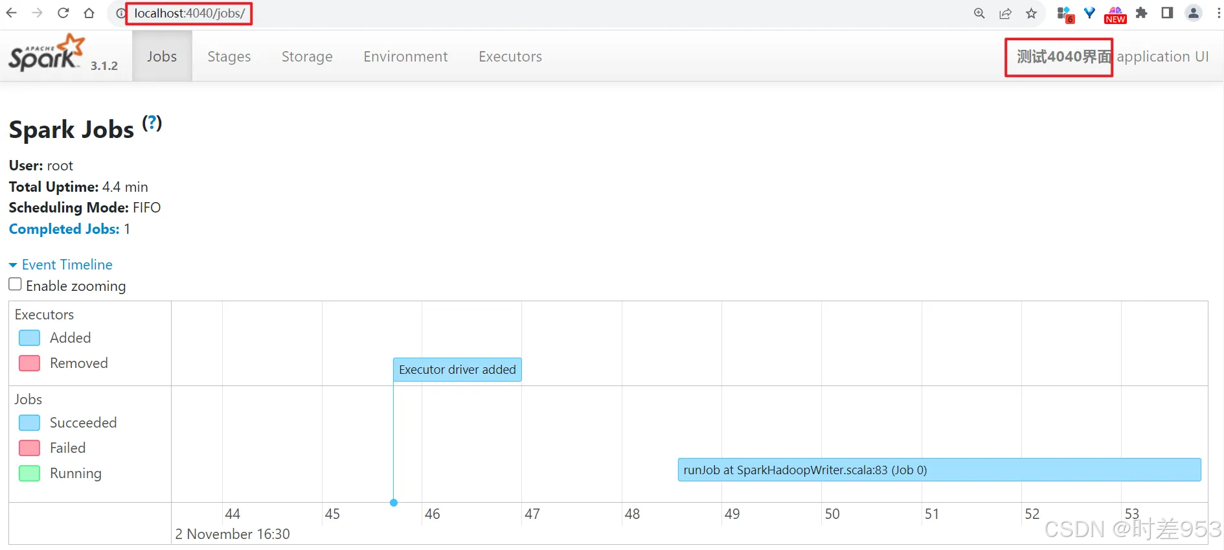Open the extension labeled NEW
This screenshot has height=550, width=1224.
coord(1115,15)
